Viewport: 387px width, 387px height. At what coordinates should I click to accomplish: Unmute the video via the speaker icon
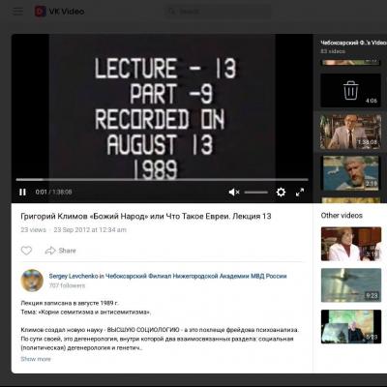click(234, 193)
